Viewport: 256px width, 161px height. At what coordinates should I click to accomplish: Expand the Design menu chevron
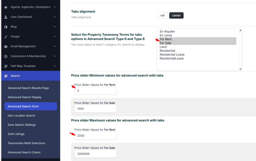pyautogui.click(x=55, y=36)
